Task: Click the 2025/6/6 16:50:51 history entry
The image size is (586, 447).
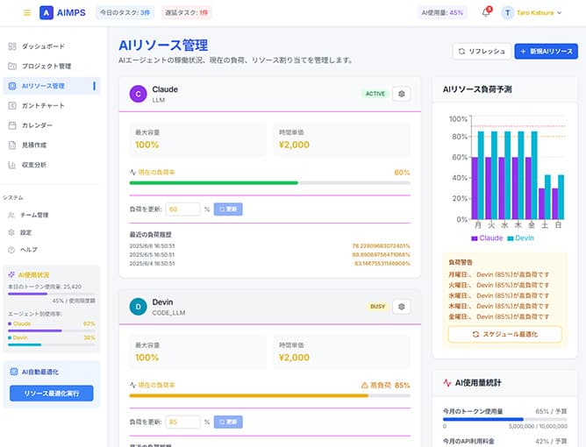Action: [269, 245]
